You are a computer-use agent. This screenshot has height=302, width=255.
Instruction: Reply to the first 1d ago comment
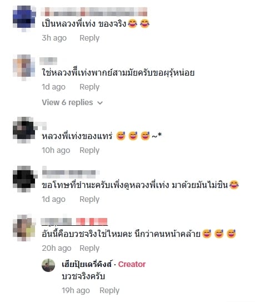(89, 87)
